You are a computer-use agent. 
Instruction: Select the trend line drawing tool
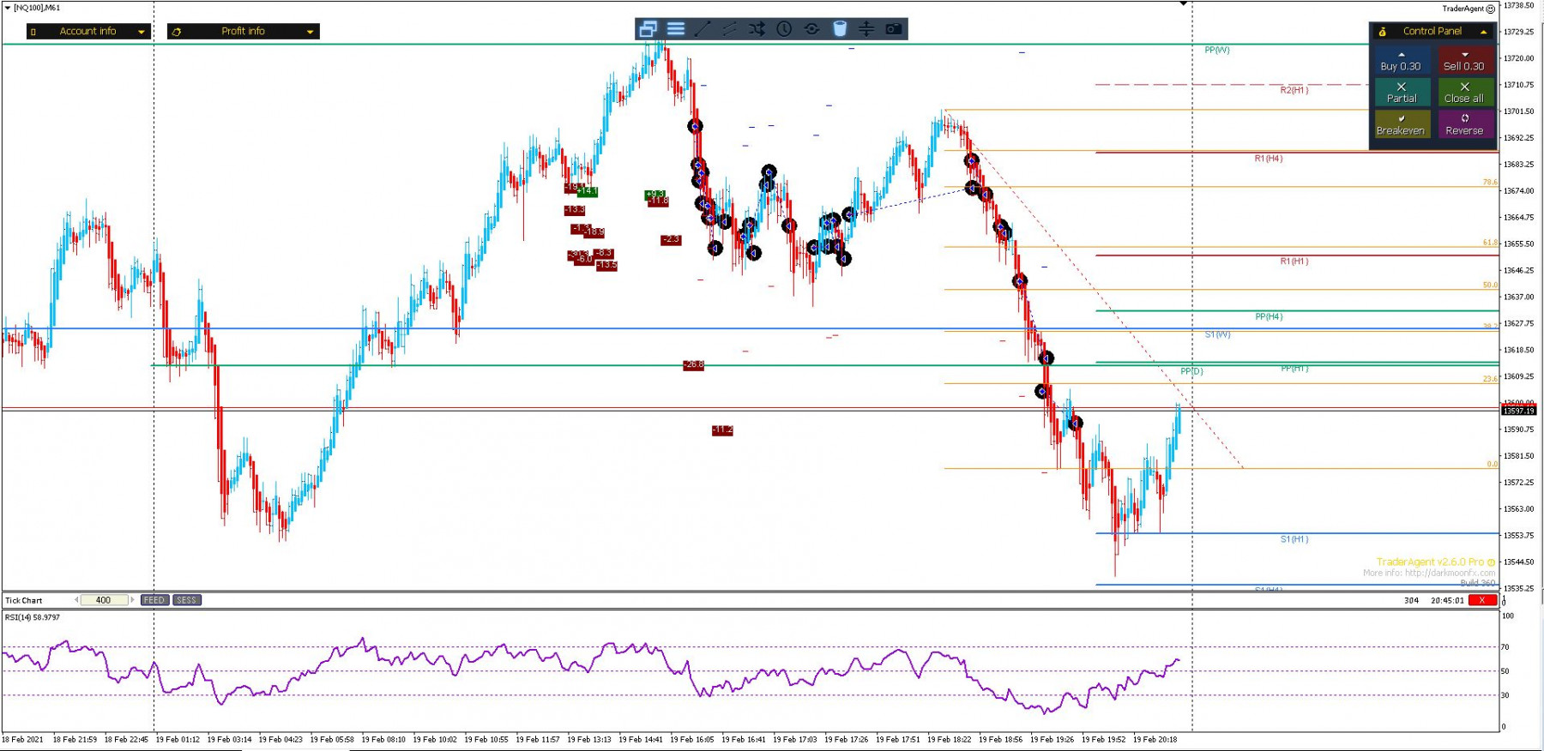[703, 29]
